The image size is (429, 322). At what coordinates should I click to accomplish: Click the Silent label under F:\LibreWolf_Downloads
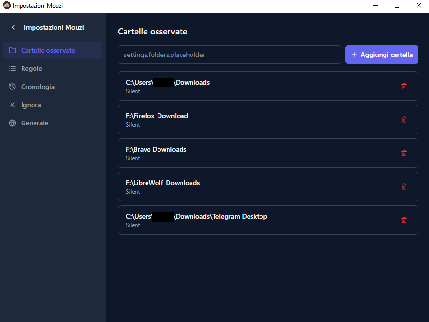point(133,192)
